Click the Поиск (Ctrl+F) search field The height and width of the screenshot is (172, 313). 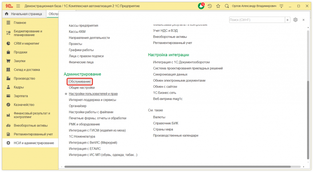pyautogui.click(x=257, y=20)
